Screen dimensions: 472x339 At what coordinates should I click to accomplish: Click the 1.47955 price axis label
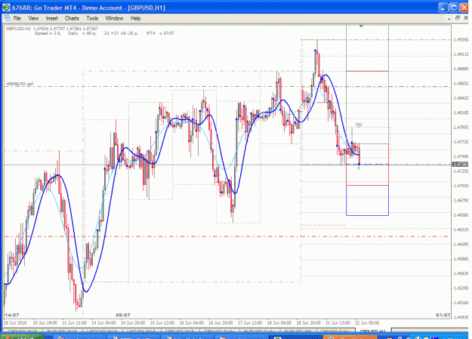pos(461,128)
